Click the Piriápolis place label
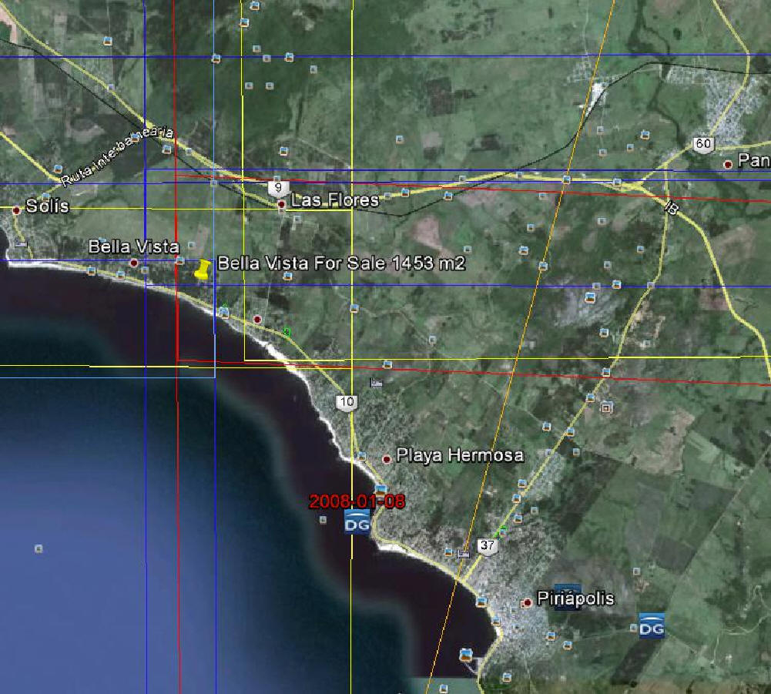This screenshot has height=694, width=771. tap(575, 598)
